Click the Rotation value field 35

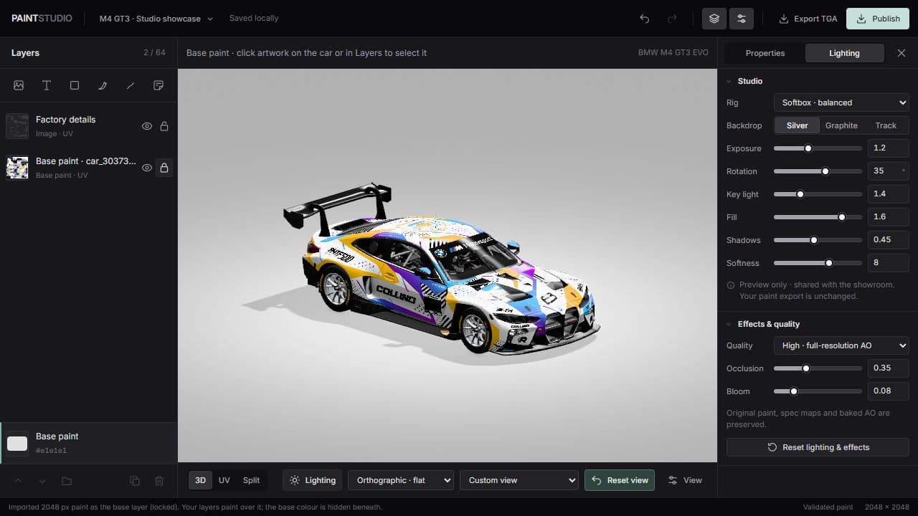[888, 171]
